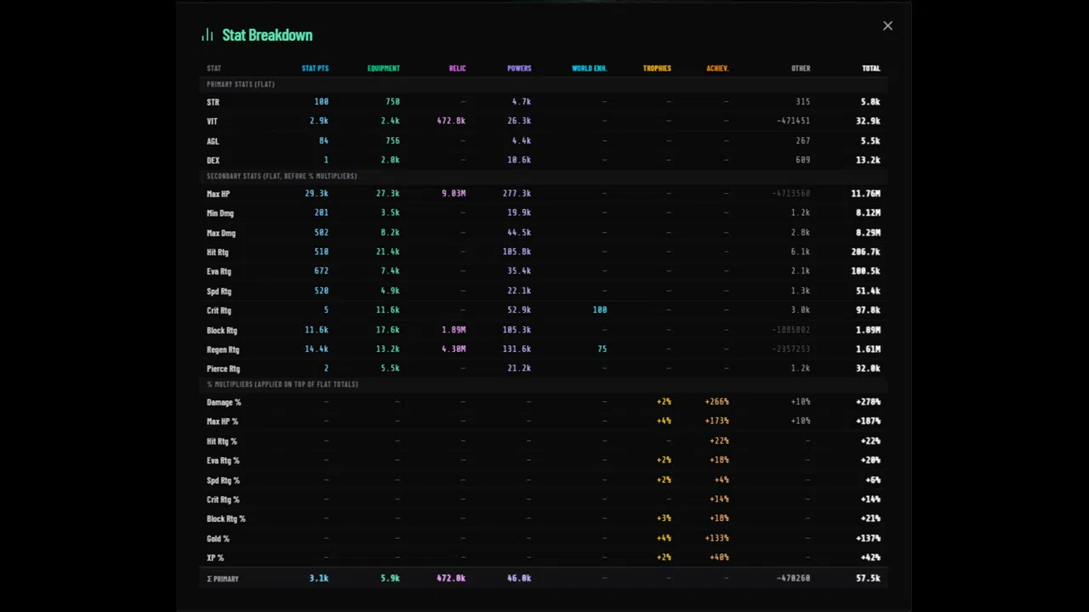Click Regen Rtg world enhancement value '75'
Screen dimensions: 1089x612
[602, 348]
